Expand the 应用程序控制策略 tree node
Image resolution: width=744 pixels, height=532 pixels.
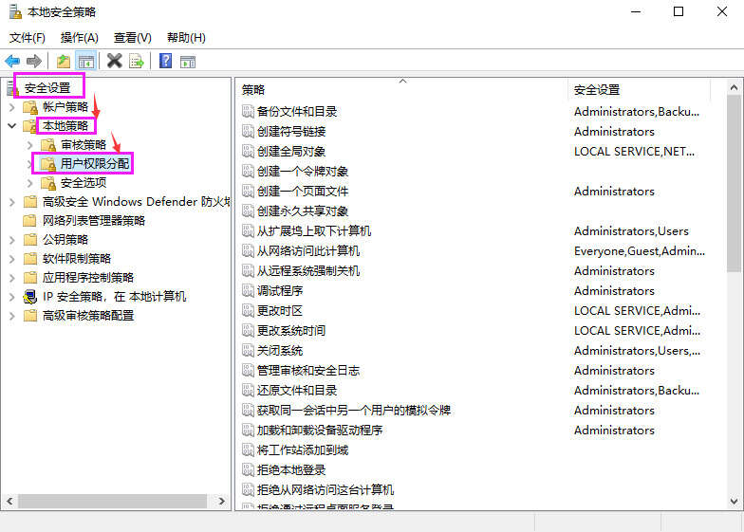point(12,279)
